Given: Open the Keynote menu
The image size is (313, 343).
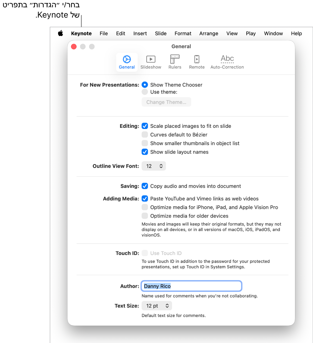Looking at the screenshot, I should [x=81, y=33].
